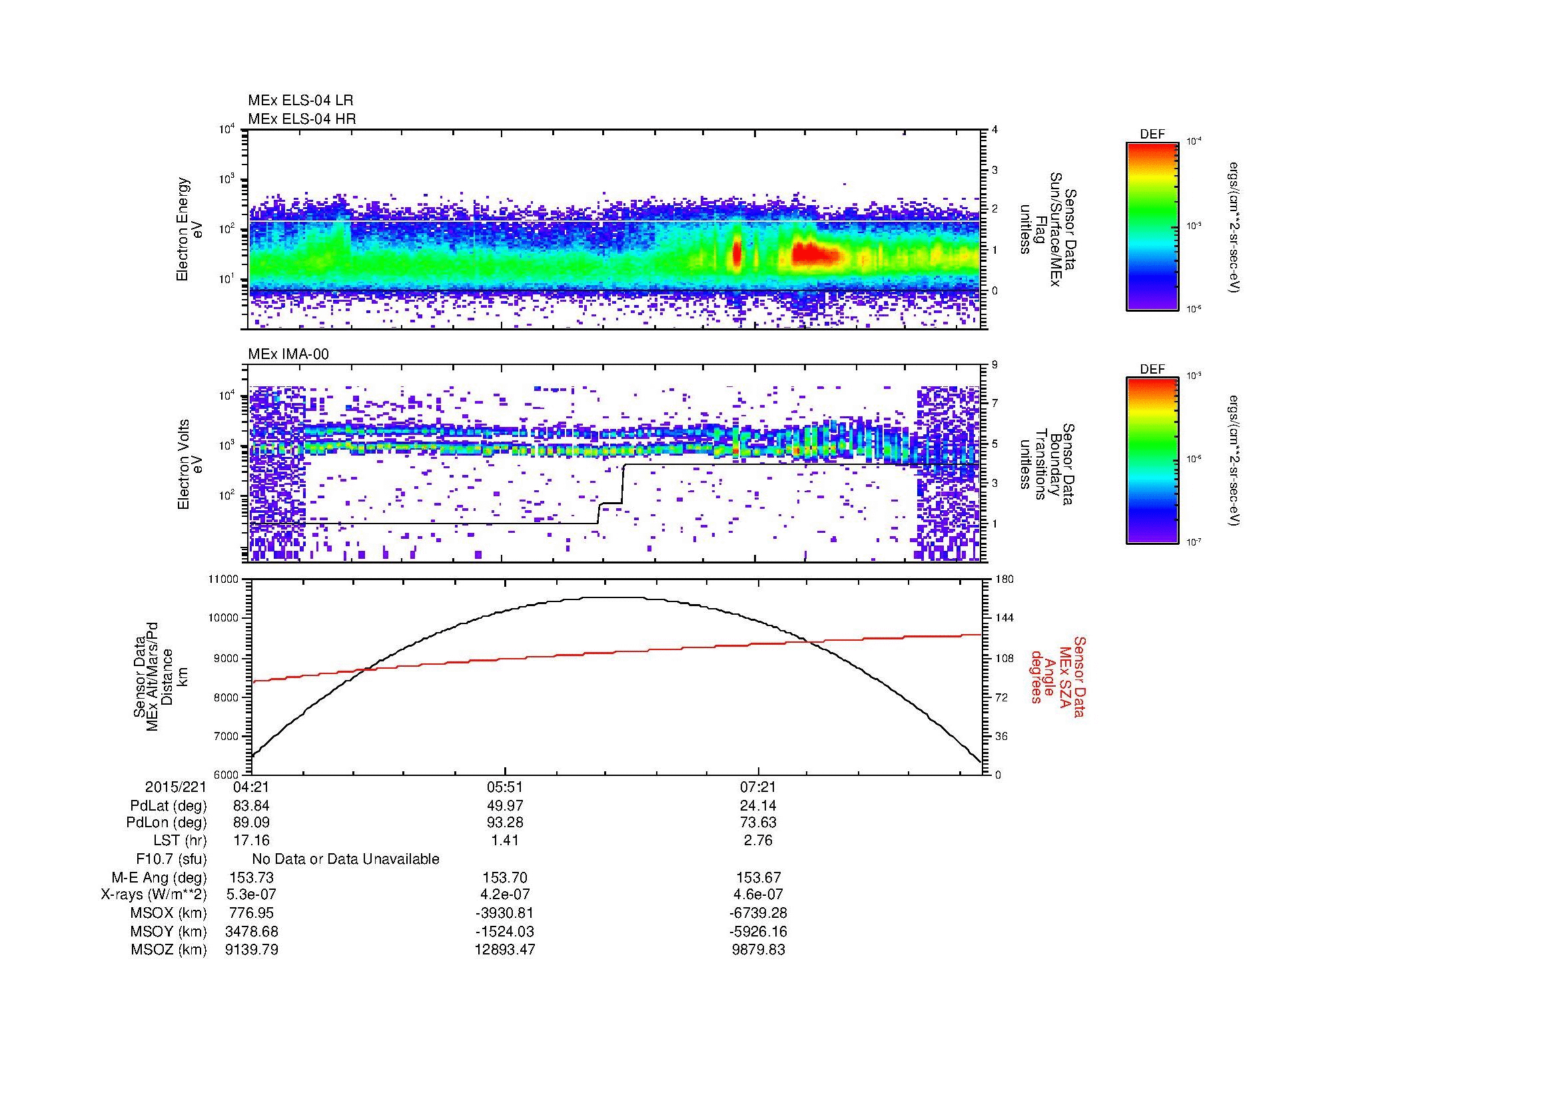Click the 'LST (hr)' row label
Viewport: 1558px width, 1101px height.
click(x=179, y=841)
